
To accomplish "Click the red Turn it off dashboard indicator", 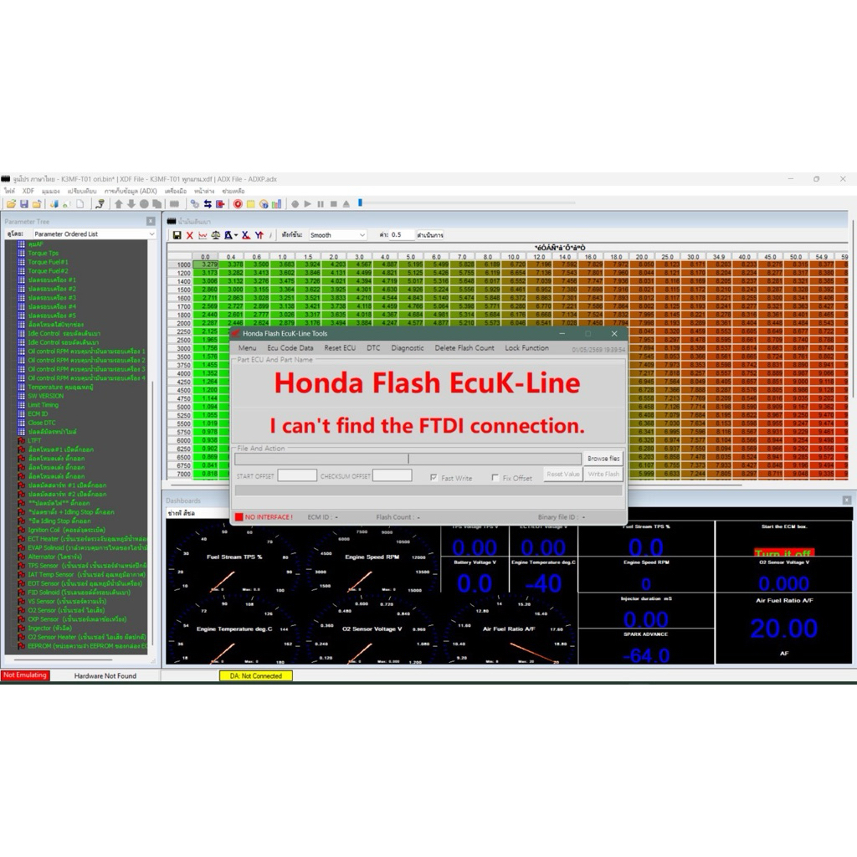I will point(783,552).
